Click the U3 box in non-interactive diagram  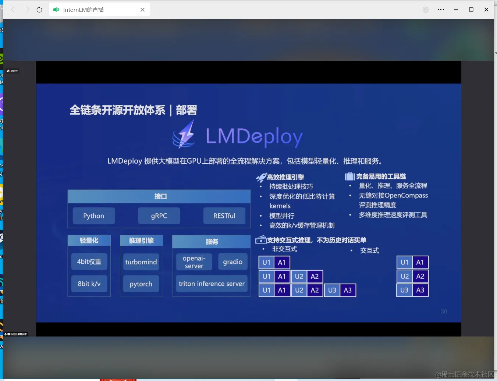coord(332,290)
